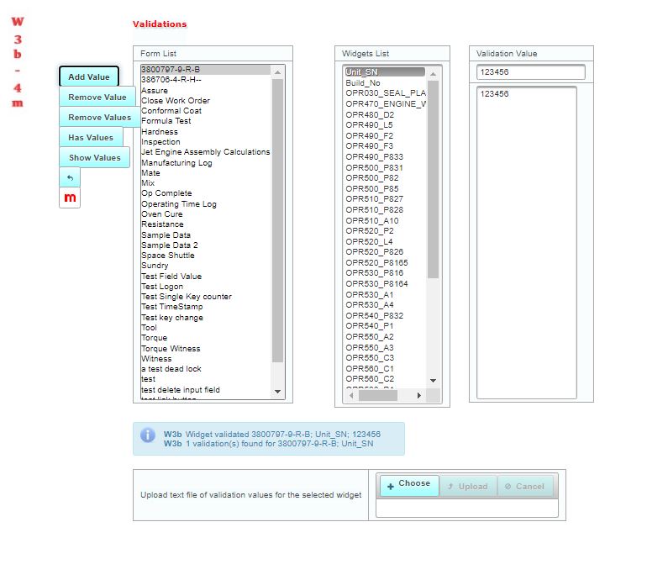Select Formula Test form
647x580 pixels.
point(206,121)
